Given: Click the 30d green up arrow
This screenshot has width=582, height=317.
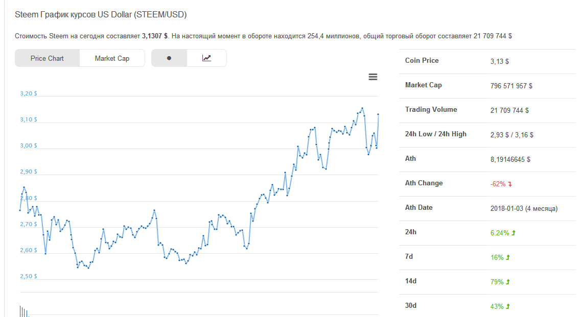Looking at the screenshot, I should coord(508,306).
